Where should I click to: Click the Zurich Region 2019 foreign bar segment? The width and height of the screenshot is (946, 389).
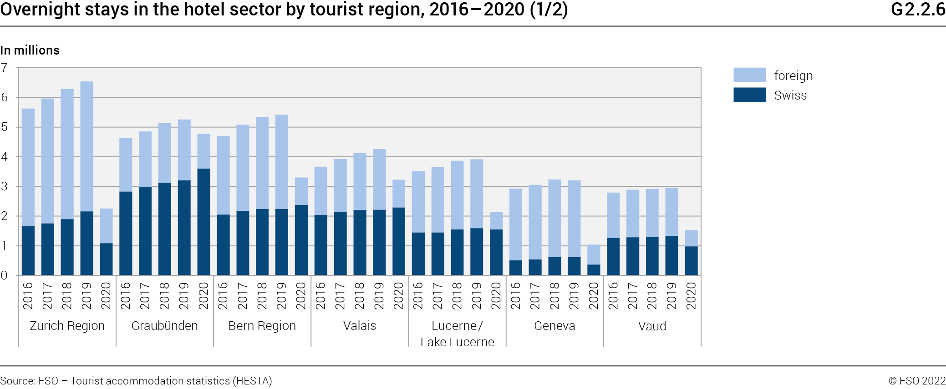pyautogui.click(x=86, y=146)
